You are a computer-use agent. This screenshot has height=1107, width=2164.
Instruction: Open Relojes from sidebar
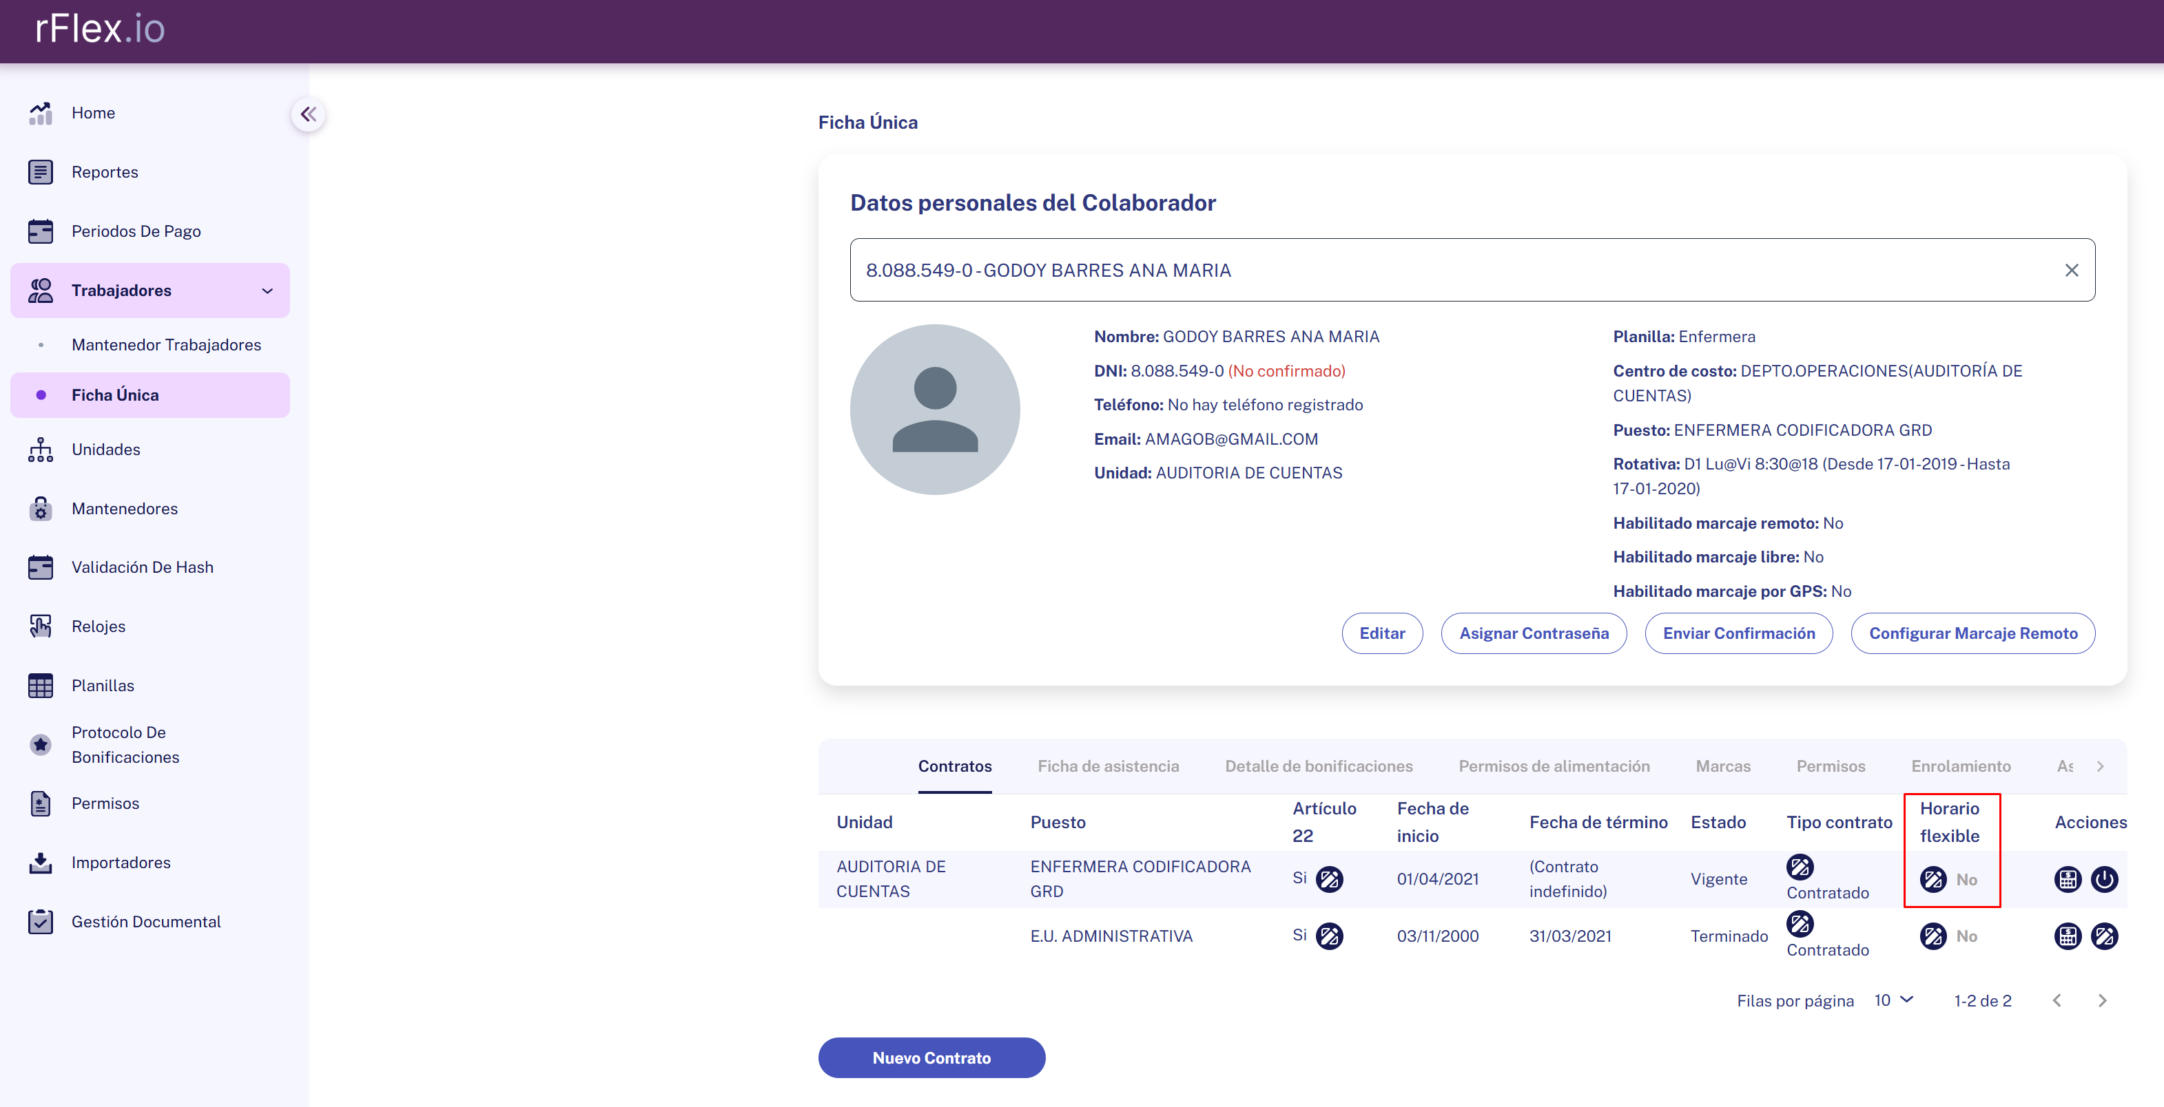[x=97, y=626]
